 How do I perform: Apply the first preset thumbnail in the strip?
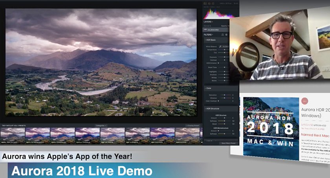point(13,136)
